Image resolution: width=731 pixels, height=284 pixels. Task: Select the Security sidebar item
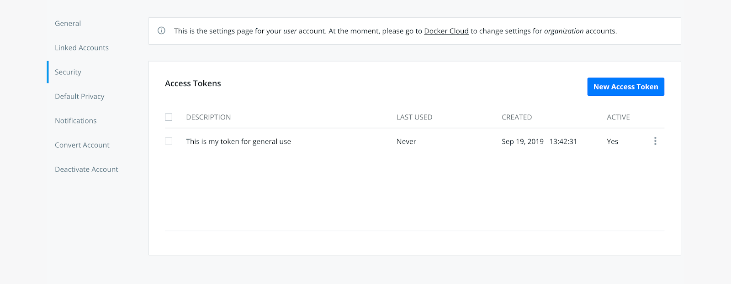pyautogui.click(x=68, y=72)
